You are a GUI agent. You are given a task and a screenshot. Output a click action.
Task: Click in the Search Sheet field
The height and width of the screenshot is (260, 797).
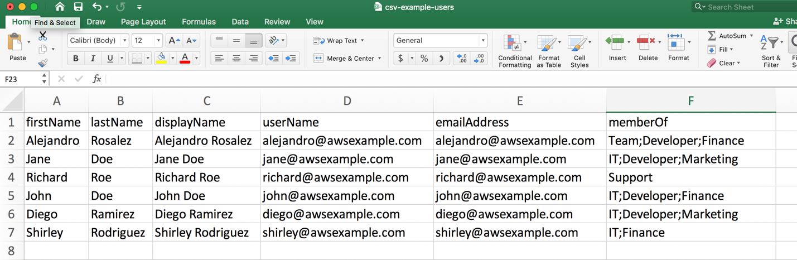pyautogui.click(x=745, y=7)
